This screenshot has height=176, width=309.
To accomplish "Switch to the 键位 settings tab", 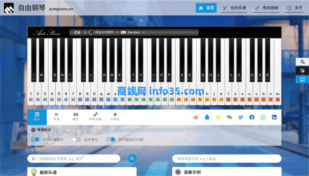I will [x=76, y=117].
